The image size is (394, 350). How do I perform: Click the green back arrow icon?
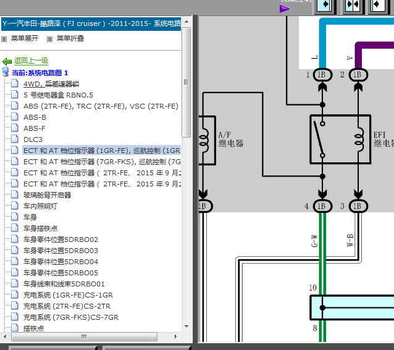click(7, 61)
